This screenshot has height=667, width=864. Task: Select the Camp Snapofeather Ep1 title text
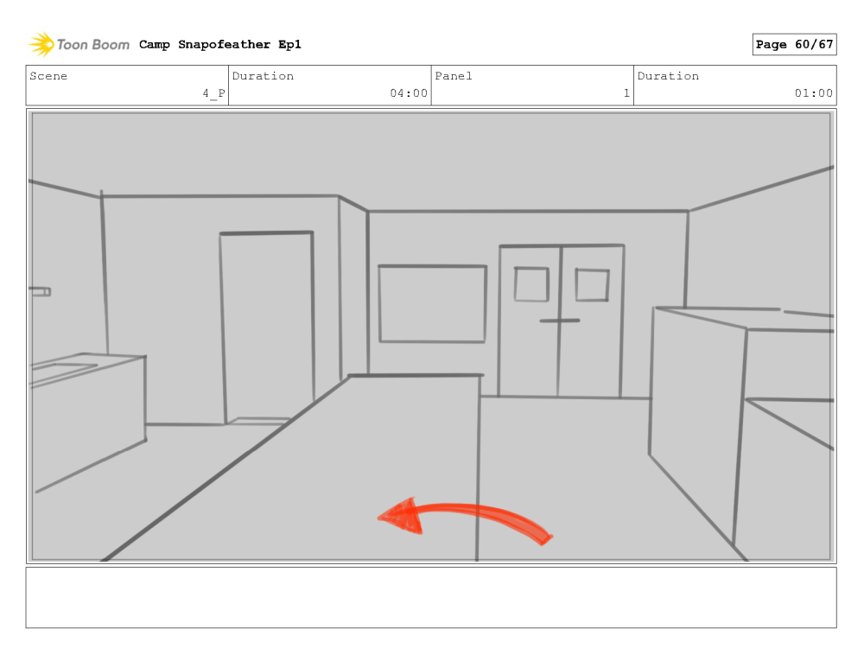(x=219, y=45)
